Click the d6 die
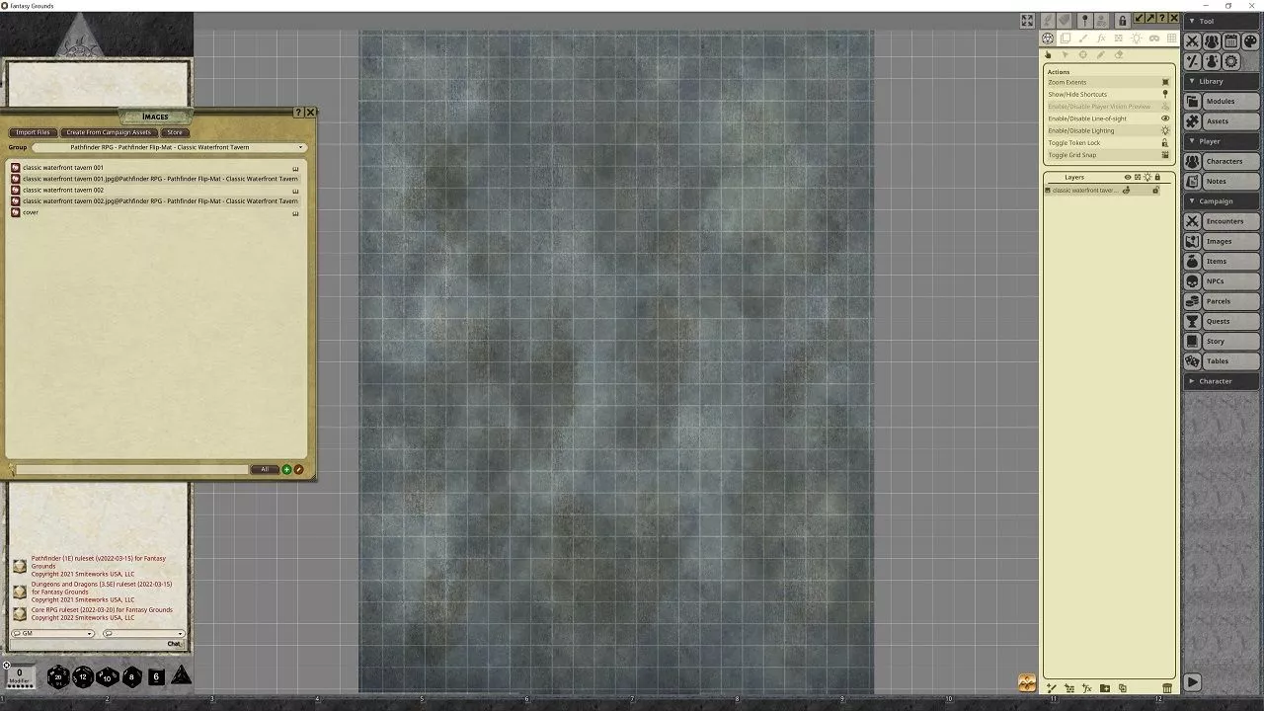Image resolution: width=1264 pixels, height=711 pixels. pos(156,676)
